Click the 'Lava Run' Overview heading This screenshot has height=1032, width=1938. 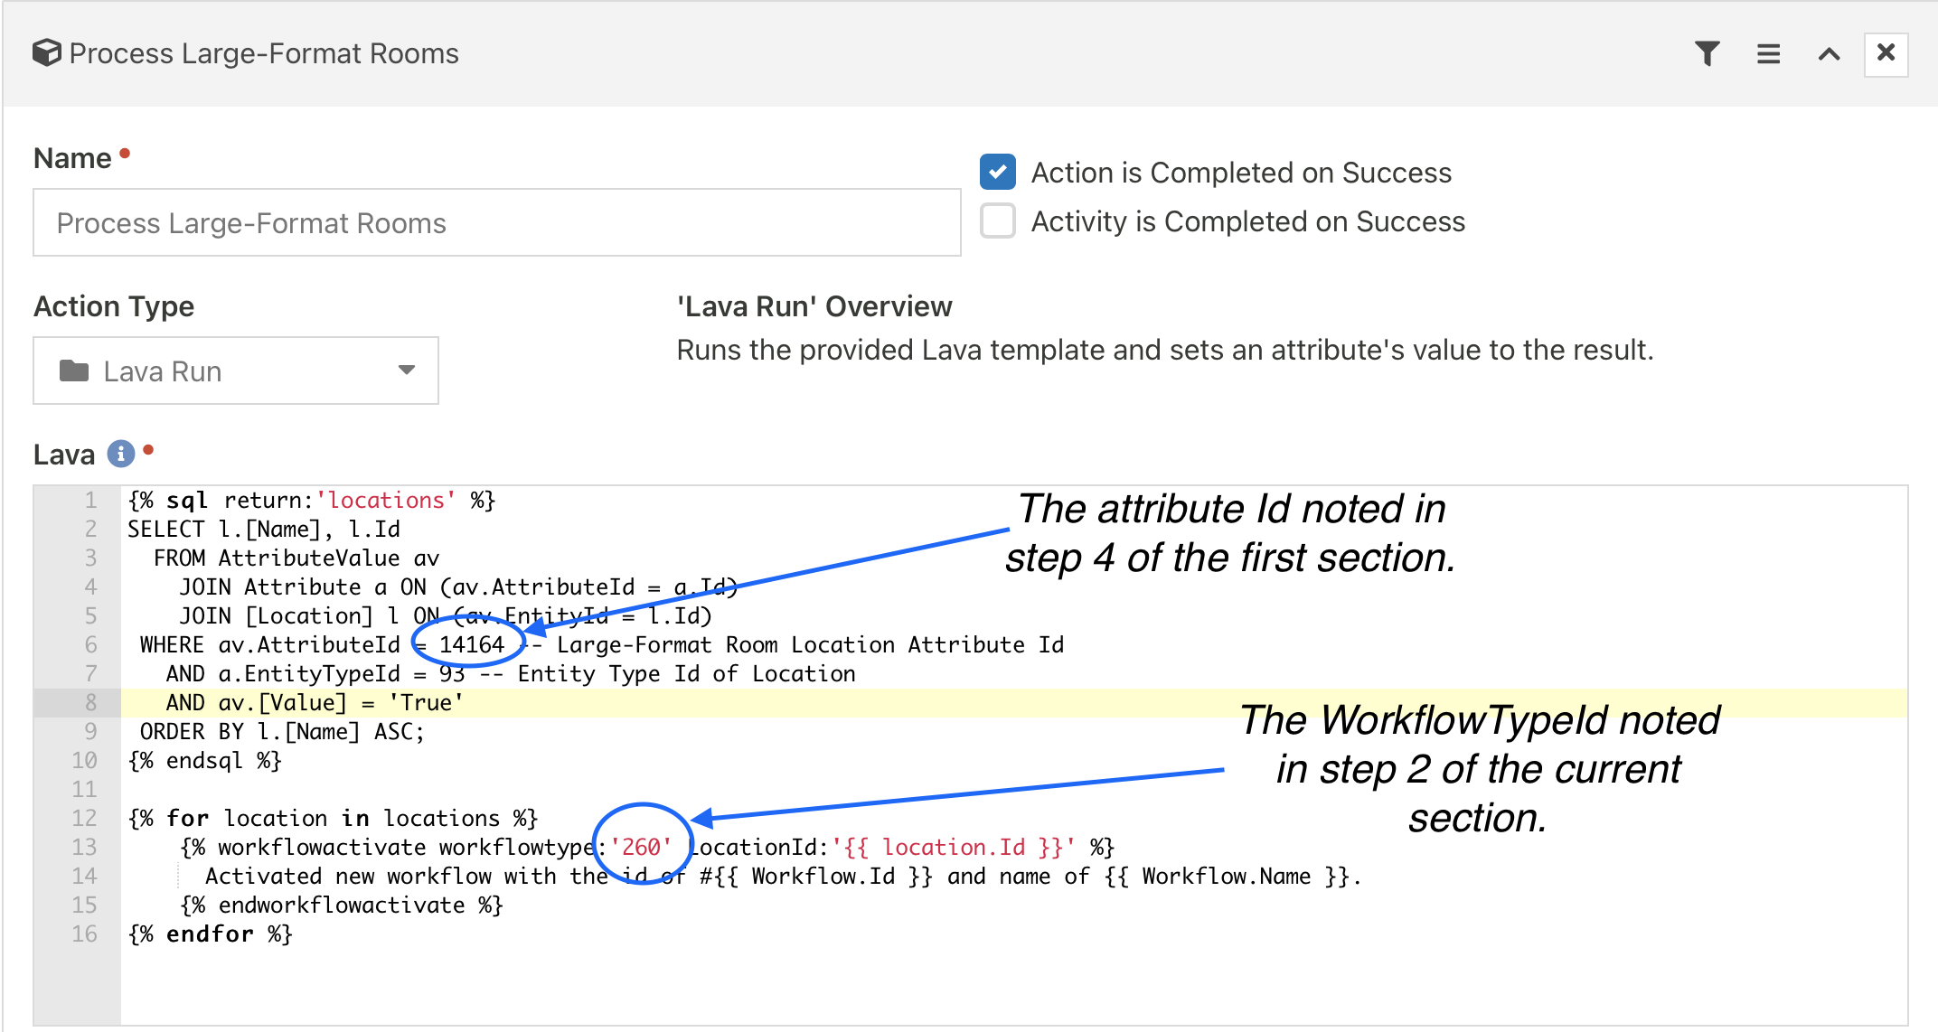[814, 306]
